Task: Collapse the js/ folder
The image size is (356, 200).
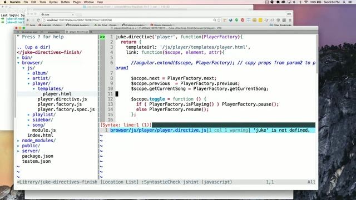Action: [23, 68]
